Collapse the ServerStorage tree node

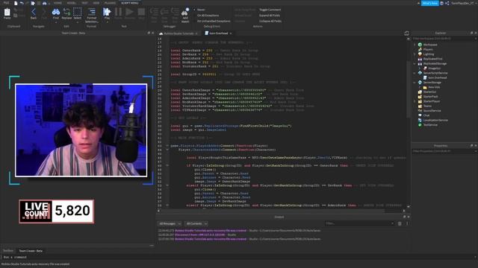[415, 83]
